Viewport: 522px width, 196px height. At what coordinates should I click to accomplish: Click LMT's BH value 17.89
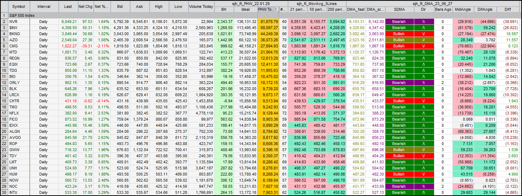pyautogui.click(x=224, y=162)
